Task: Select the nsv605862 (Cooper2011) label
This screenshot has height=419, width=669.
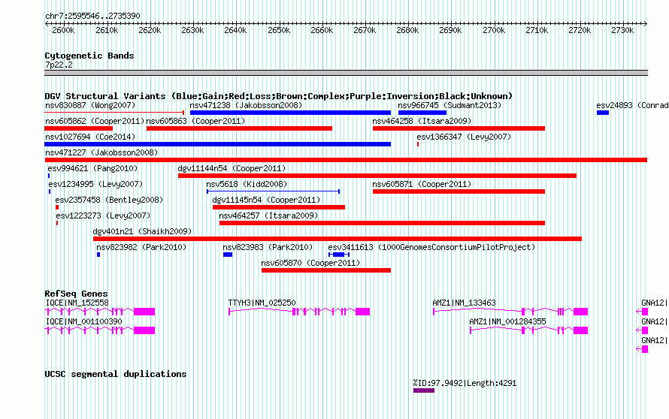Action: pos(95,121)
